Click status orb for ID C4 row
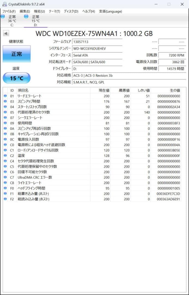The width and height of the screenshot is (189, 295). click(x=5, y=161)
